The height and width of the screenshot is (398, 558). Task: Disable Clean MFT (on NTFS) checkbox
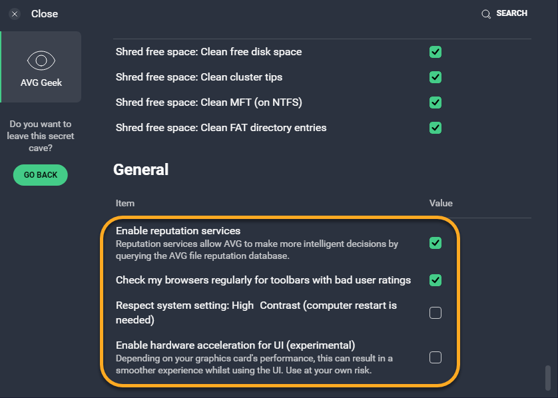pos(435,102)
